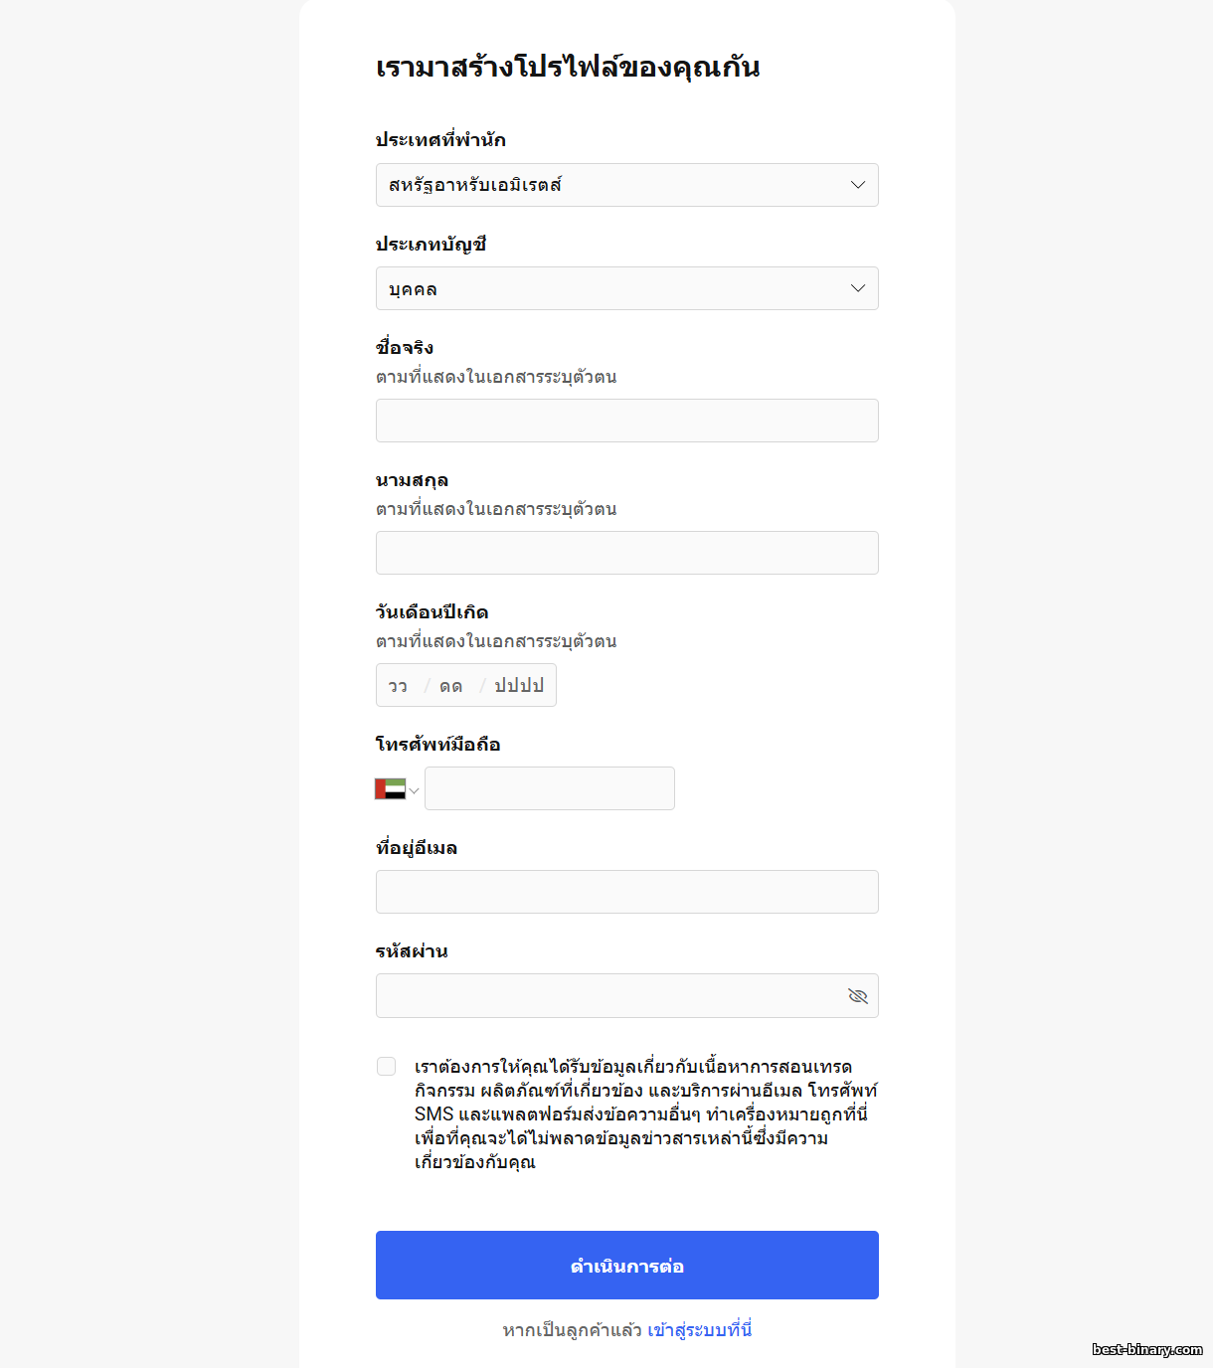Viewport: 1213px width, 1368px height.
Task: Click the blue continue button
Action: click(x=626, y=1265)
